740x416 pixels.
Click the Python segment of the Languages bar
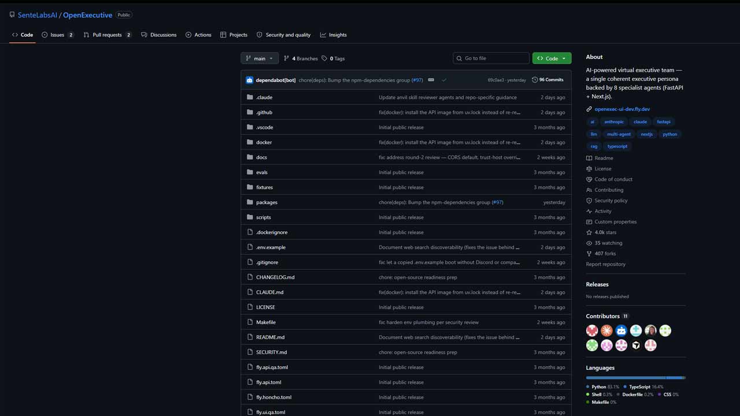(x=626, y=378)
